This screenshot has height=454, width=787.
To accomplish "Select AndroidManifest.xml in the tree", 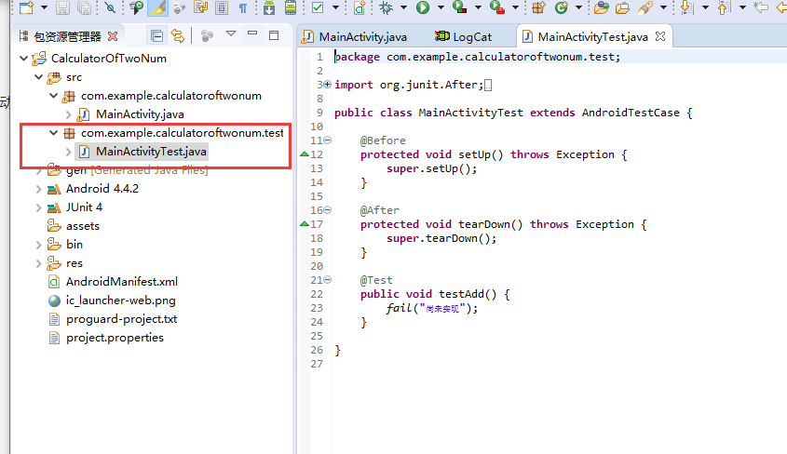I will click(122, 282).
